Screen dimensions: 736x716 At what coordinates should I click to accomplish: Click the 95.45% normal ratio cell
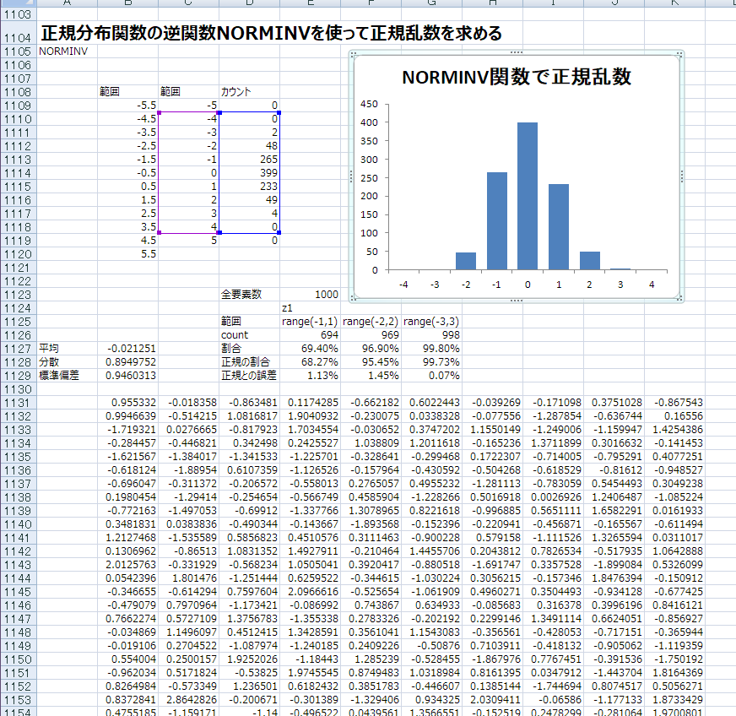(371, 362)
